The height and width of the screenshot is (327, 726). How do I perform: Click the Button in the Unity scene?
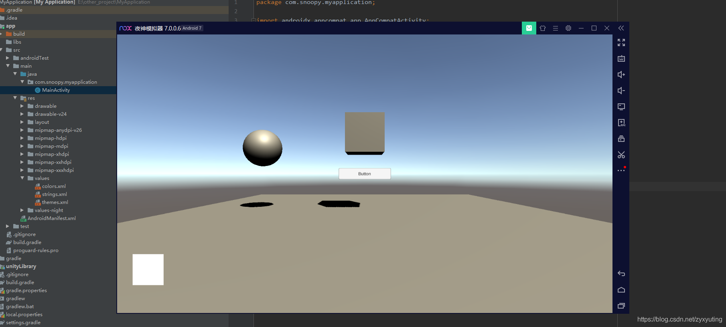point(365,174)
